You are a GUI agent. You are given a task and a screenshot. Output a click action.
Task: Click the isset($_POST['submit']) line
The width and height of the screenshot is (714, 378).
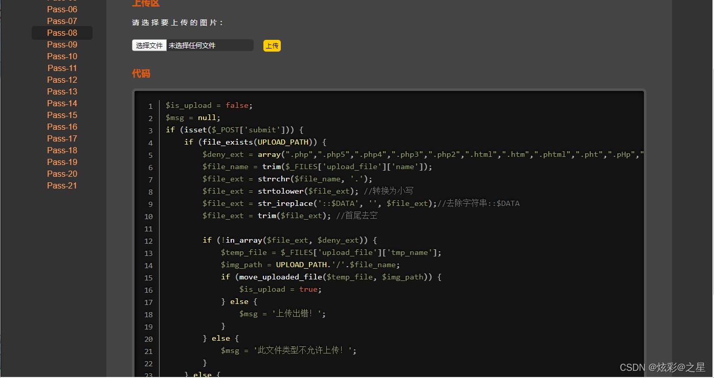tap(235, 130)
